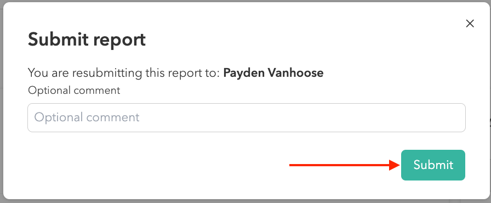The height and width of the screenshot is (203, 491).
Task: Click the X in the dialog corner
Action: coord(470,24)
